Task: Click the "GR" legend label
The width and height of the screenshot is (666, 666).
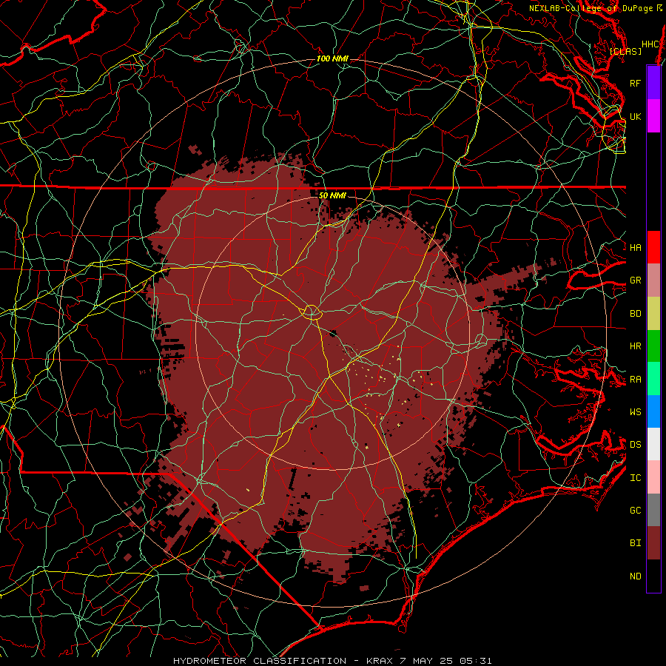Action: tap(636, 280)
